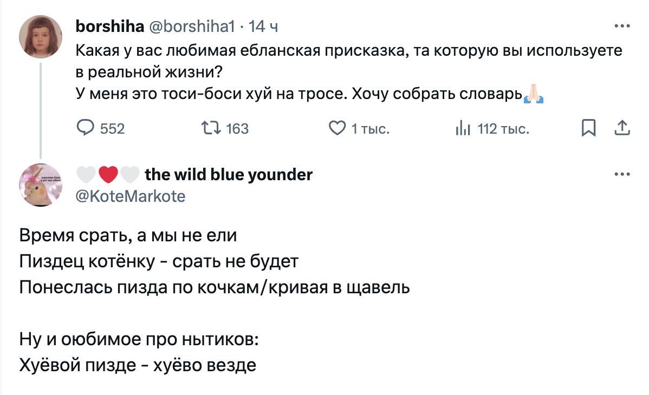Screen dimensions: 649x395
Task: Click the 552 replies count
Action: click(x=112, y=129)
